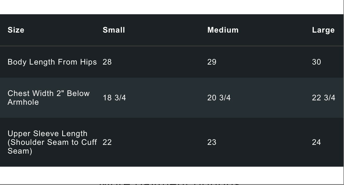Screen dimensions: 344x185
Task: Select the Large sleeve length value 24
Action: click(x=316, y=142)
